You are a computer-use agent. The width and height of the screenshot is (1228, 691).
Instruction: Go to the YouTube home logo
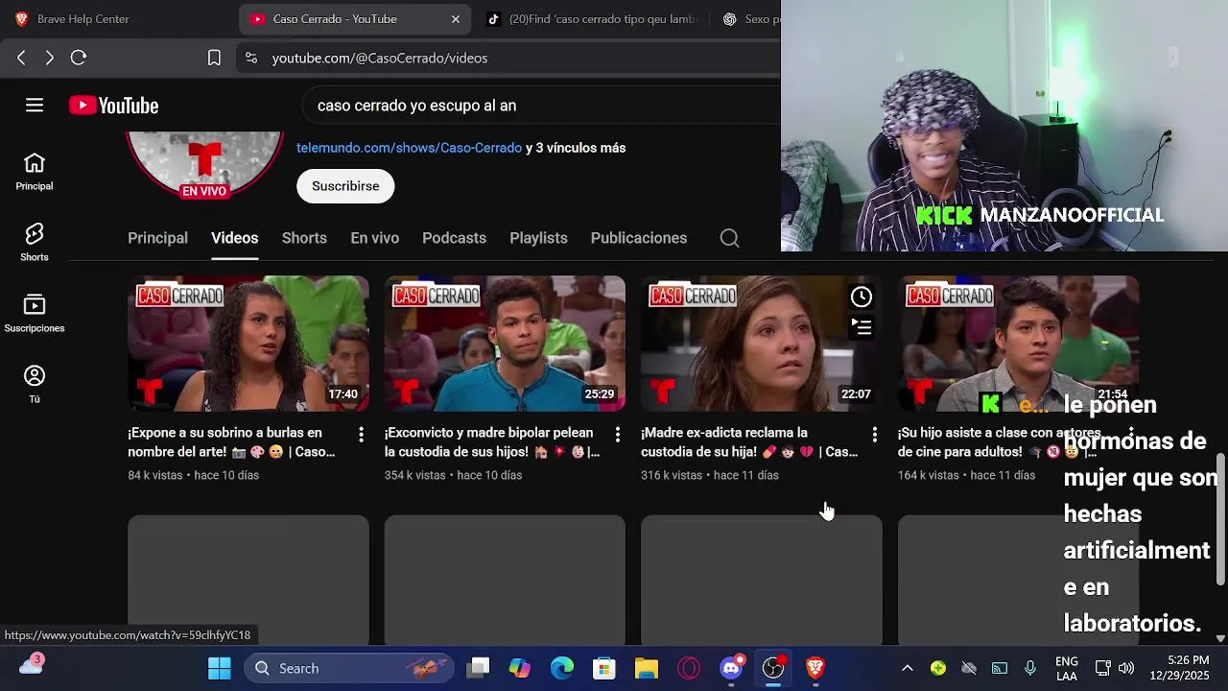113,106
